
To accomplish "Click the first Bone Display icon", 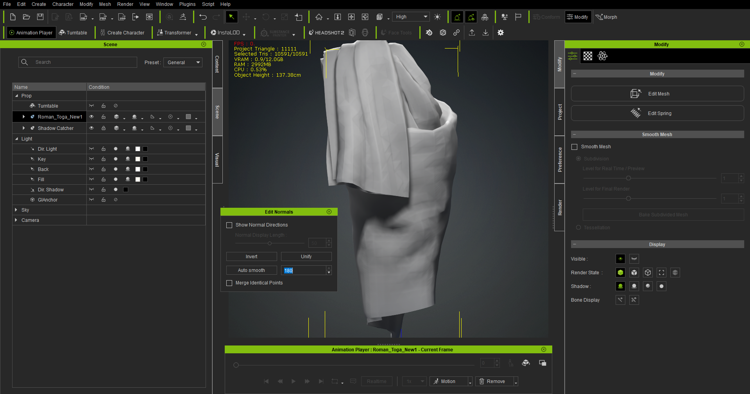I will click(620, 300).
